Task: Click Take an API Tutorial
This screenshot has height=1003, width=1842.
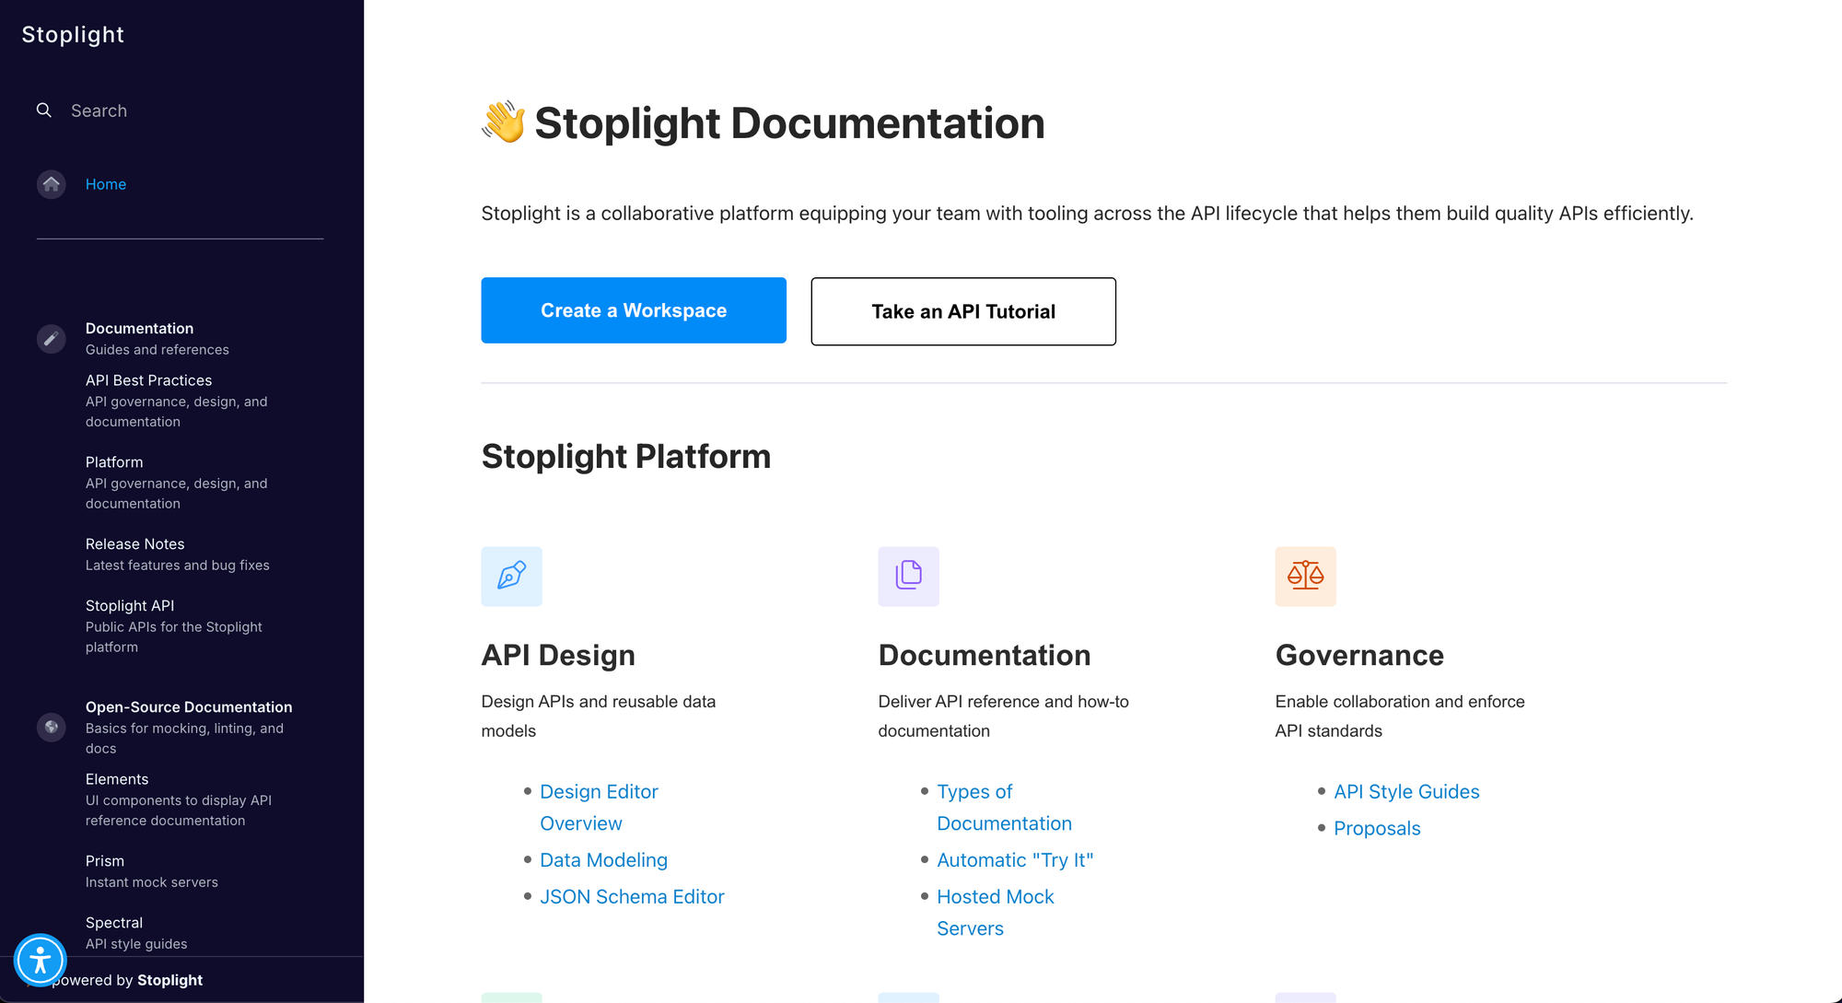Action: coord(962,311)
